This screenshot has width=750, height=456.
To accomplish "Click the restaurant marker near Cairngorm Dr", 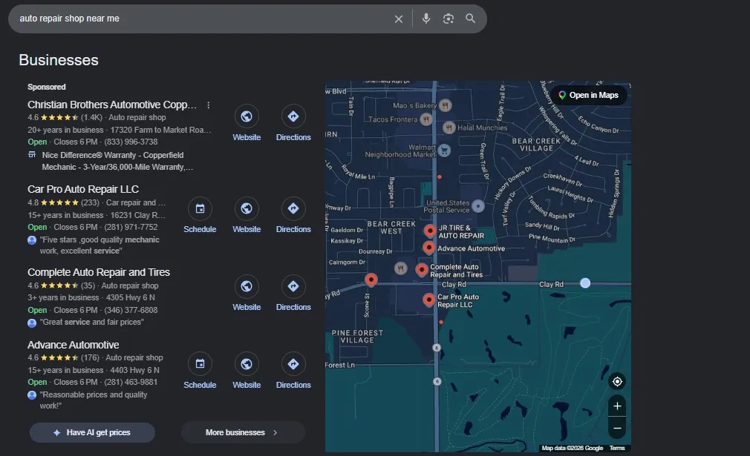I will (401, 268).
